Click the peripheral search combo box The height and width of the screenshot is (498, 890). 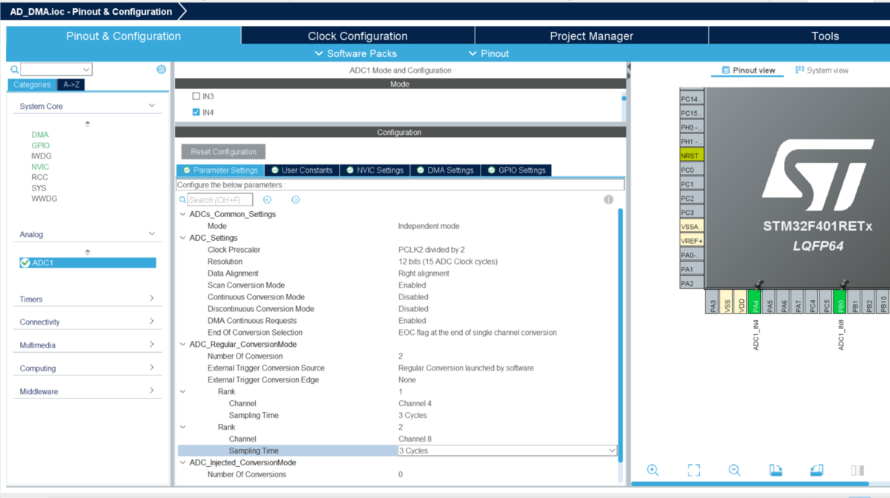56,69
